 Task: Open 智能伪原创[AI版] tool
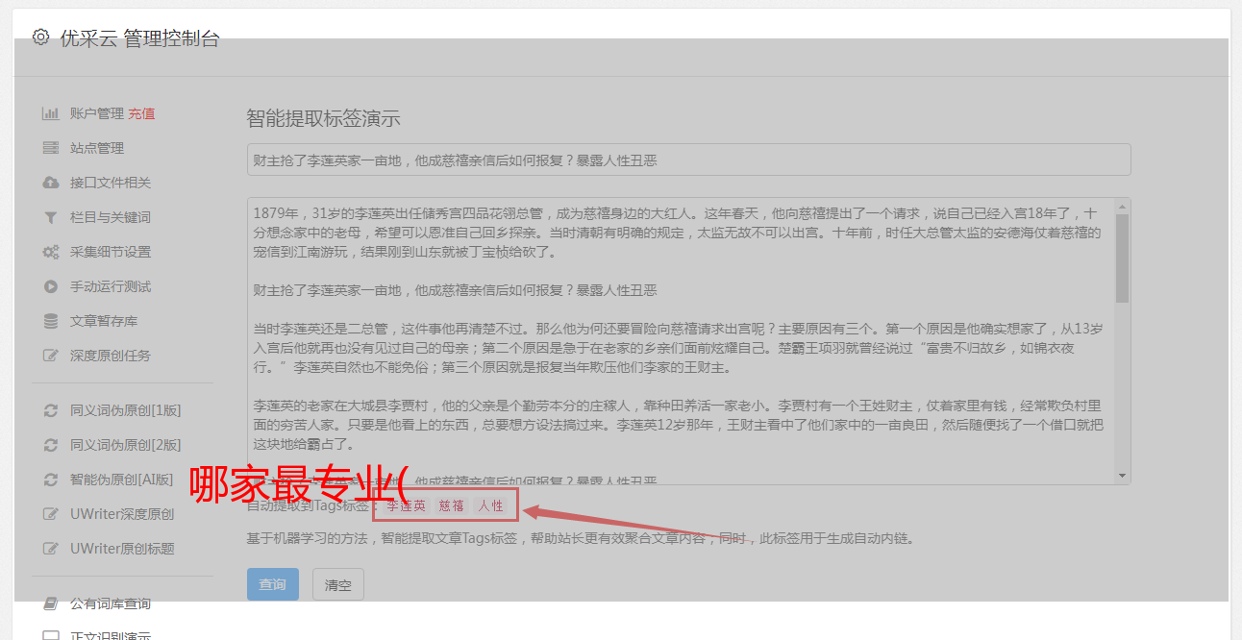point(122,480)
